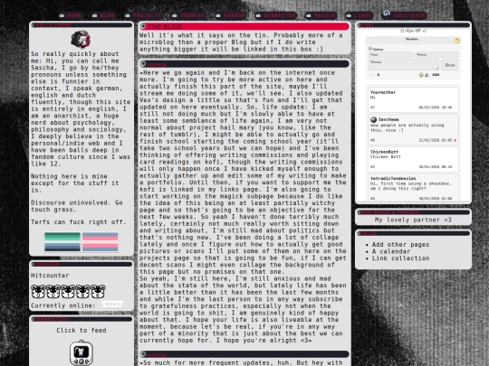Click the icon next to the 200 counter
489x366 pixels.
[x=427, y=75]
